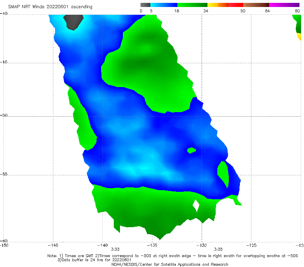The width and height of the screenshot is (304, 267).
Task: Click the latitude label '-50'
Action: point(4,115)
